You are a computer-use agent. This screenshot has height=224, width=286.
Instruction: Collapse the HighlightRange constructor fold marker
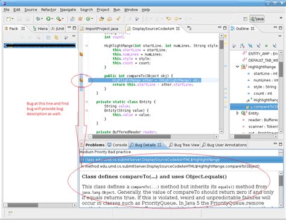point(87,46)
